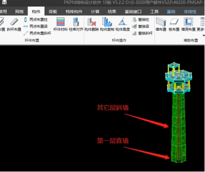Open 构件角度 component angle tool
This screenshot has height=172, width=205.
[x=123, y=25]
